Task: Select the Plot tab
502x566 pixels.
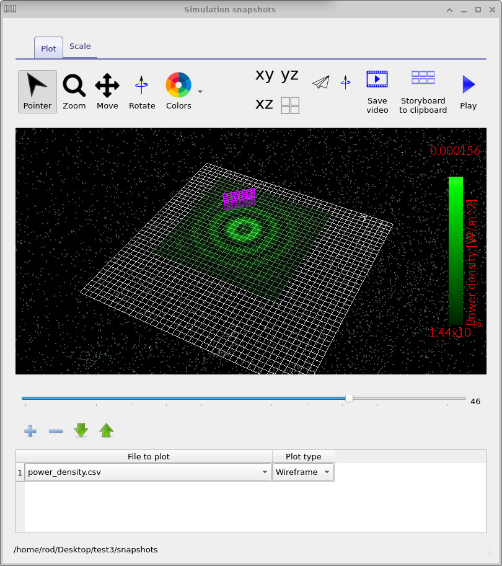Action: point(48,48)
